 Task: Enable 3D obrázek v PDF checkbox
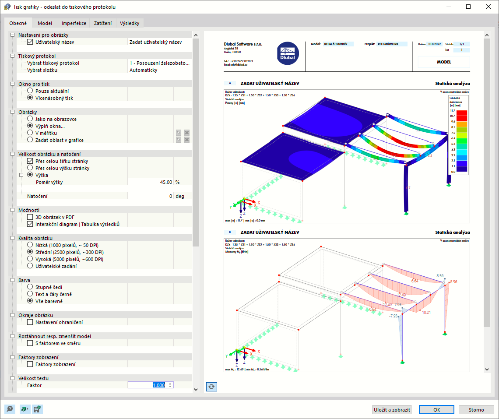[30, 217]
